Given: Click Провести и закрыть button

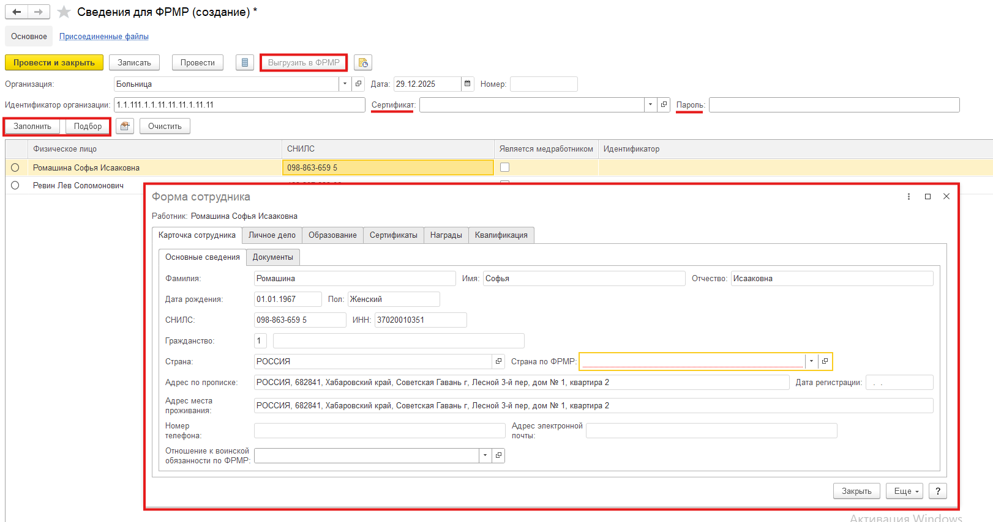Looking at the screenshot, I should (x=54, y=62).
